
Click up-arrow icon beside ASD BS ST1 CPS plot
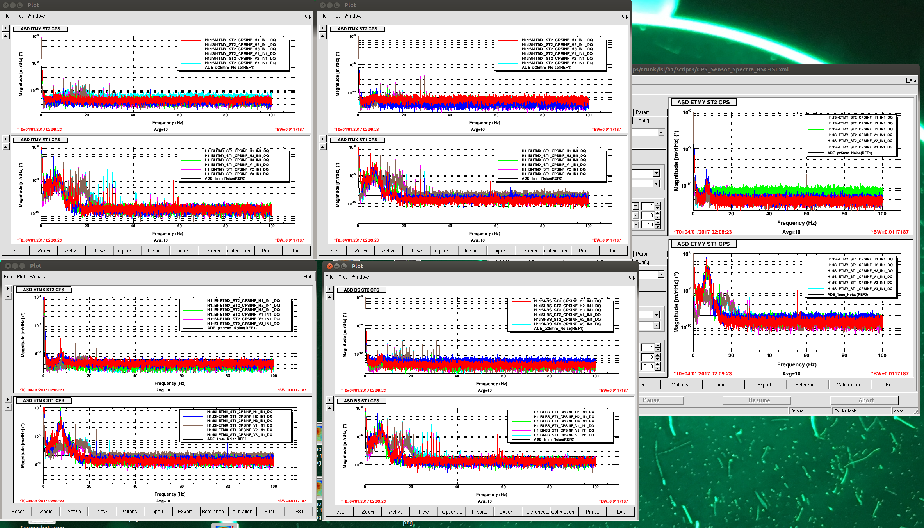pos(329,408)
